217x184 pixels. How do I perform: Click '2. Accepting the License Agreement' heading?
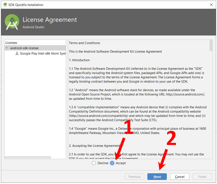(x=95, y=146)
